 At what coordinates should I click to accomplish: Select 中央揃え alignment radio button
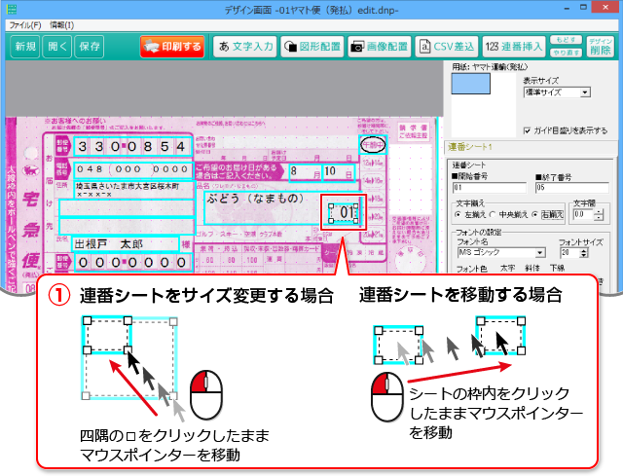point(493,214)
